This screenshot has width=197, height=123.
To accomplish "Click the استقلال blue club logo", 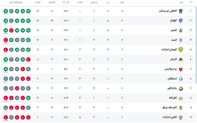I will click(x=181, y=79).
